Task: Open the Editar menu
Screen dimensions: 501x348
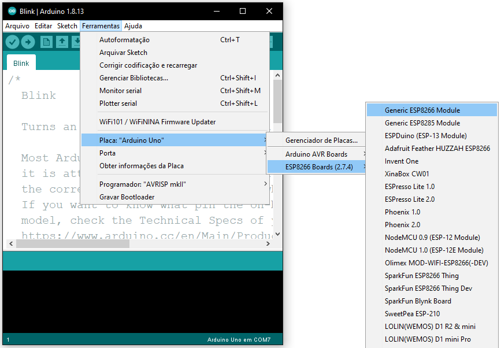Action: (43, 26)
